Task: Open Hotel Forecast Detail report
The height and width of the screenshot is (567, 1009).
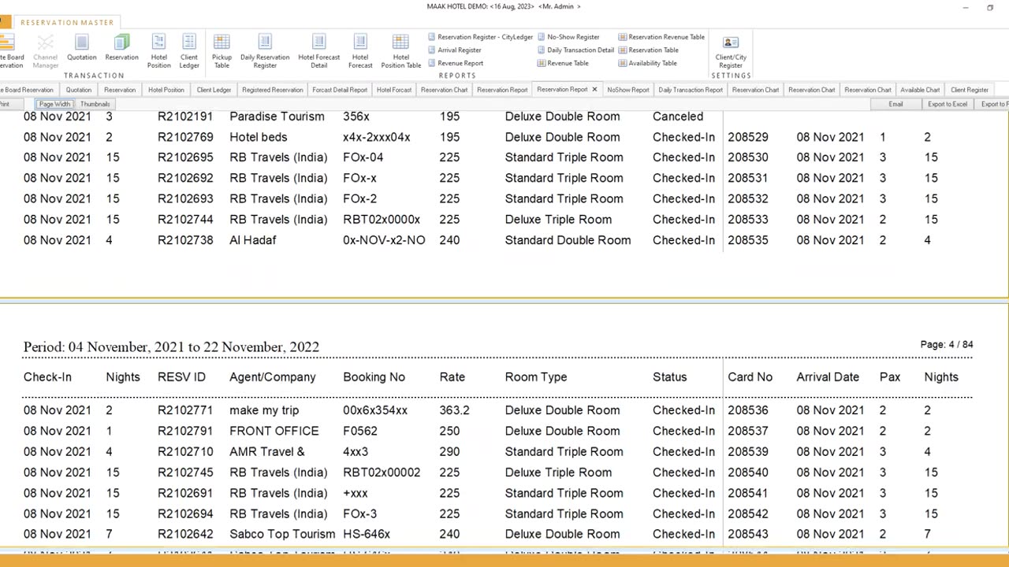Action: click(318, 51)
